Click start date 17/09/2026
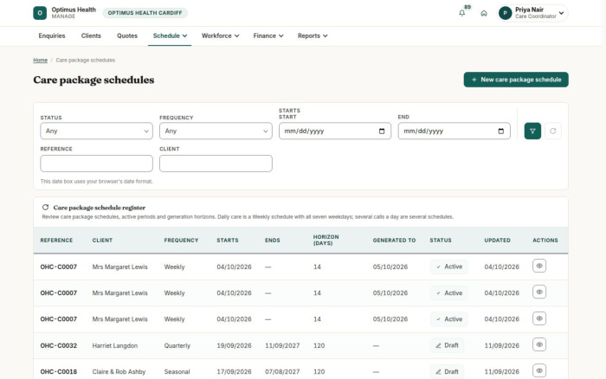606x379 pixels. pyautogui.click(x=234, y=372)
